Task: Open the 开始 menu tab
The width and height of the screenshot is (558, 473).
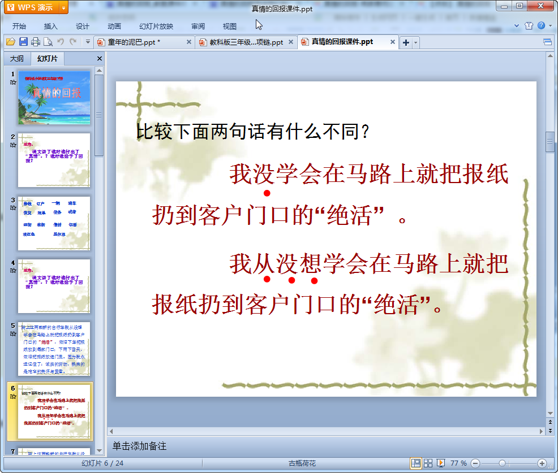Action: pos(19,27)
